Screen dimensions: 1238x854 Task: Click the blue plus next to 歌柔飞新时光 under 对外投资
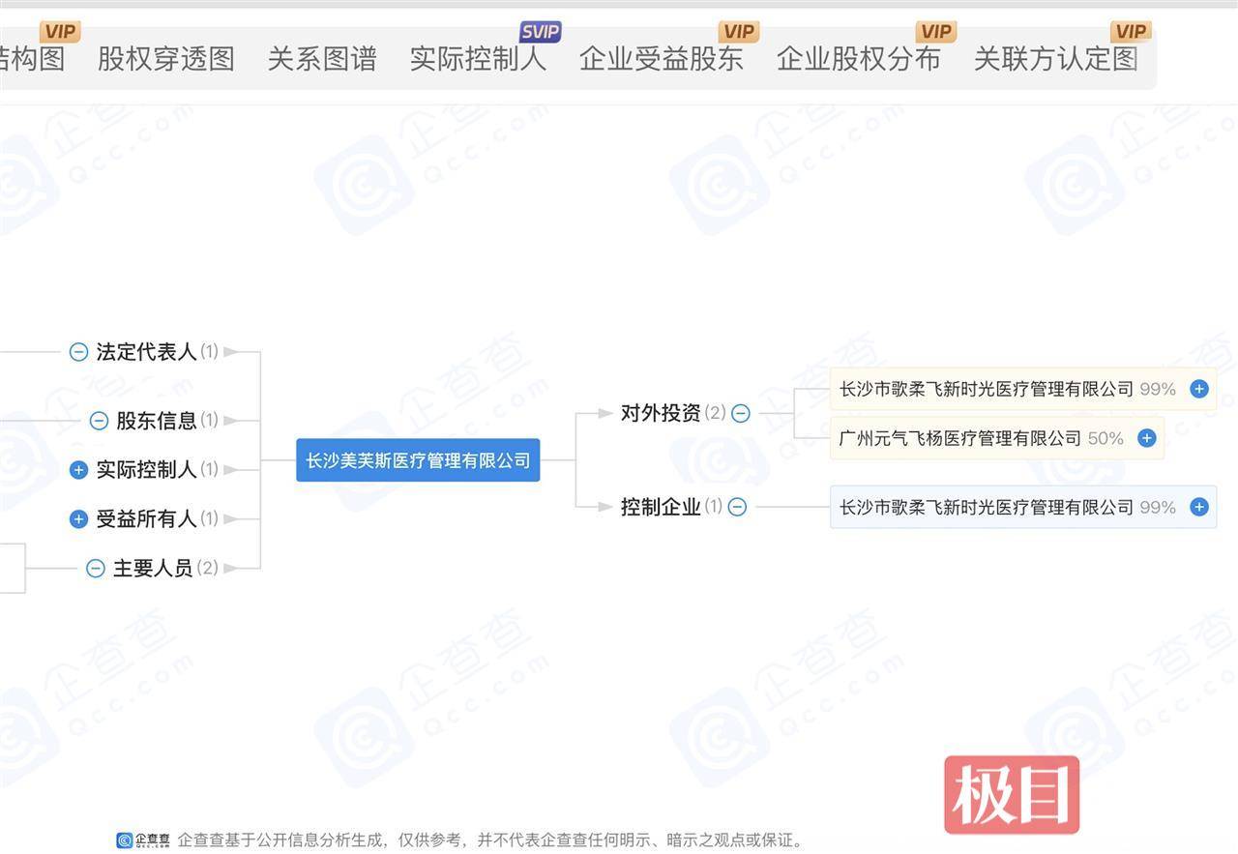click(x=1198, y=389)
